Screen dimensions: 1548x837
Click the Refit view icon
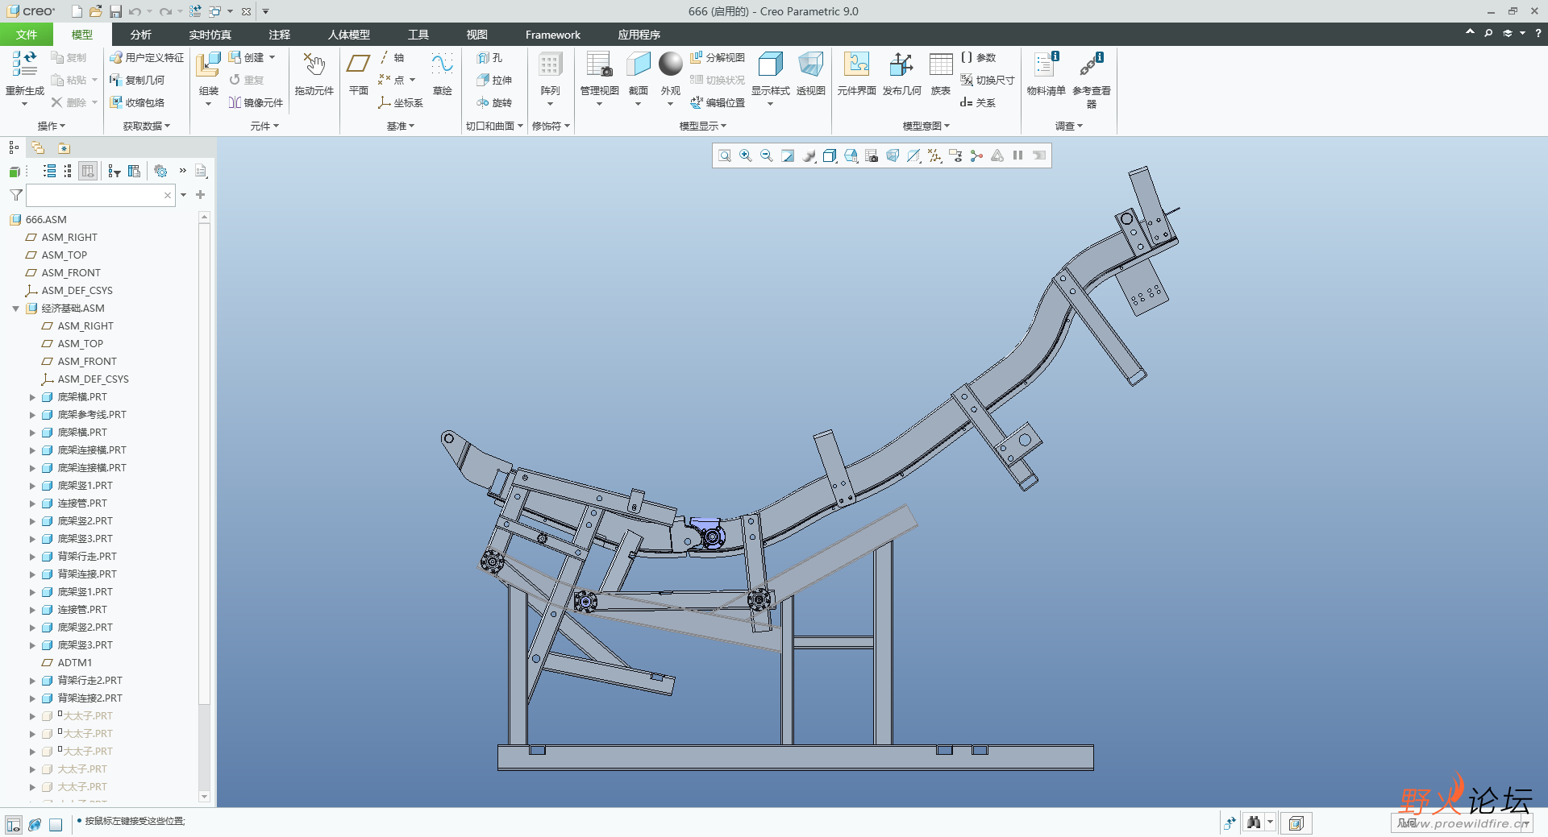click(x=725, y=155)
